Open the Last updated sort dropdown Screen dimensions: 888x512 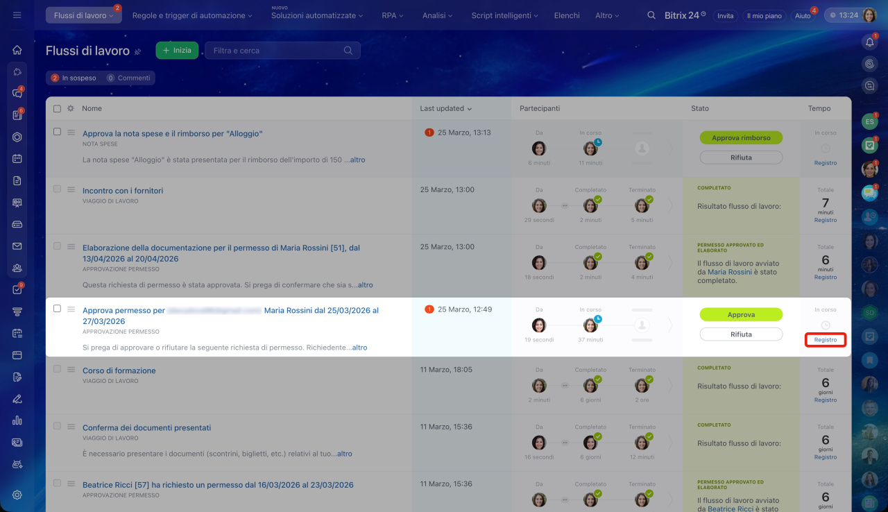tap(445, 108)
